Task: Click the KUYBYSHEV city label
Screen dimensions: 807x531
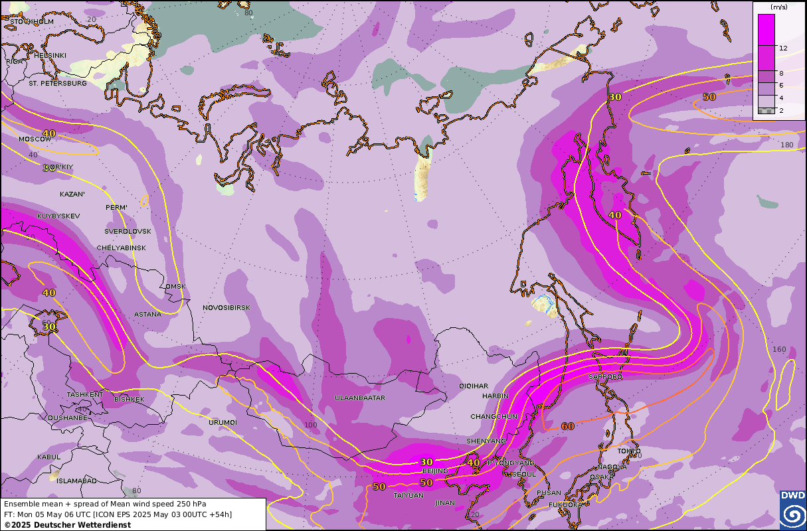Action: (58, 216)
